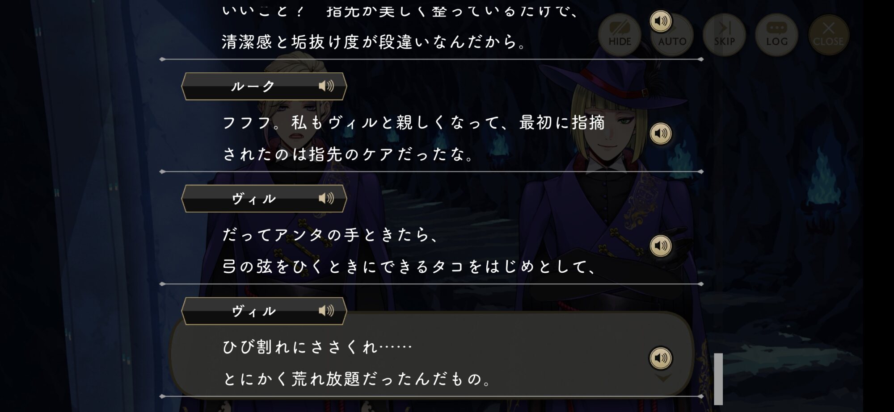Skip the story with SKIP button
The width and height of the screenshot is (894, 412).
[x=724, y=35]
